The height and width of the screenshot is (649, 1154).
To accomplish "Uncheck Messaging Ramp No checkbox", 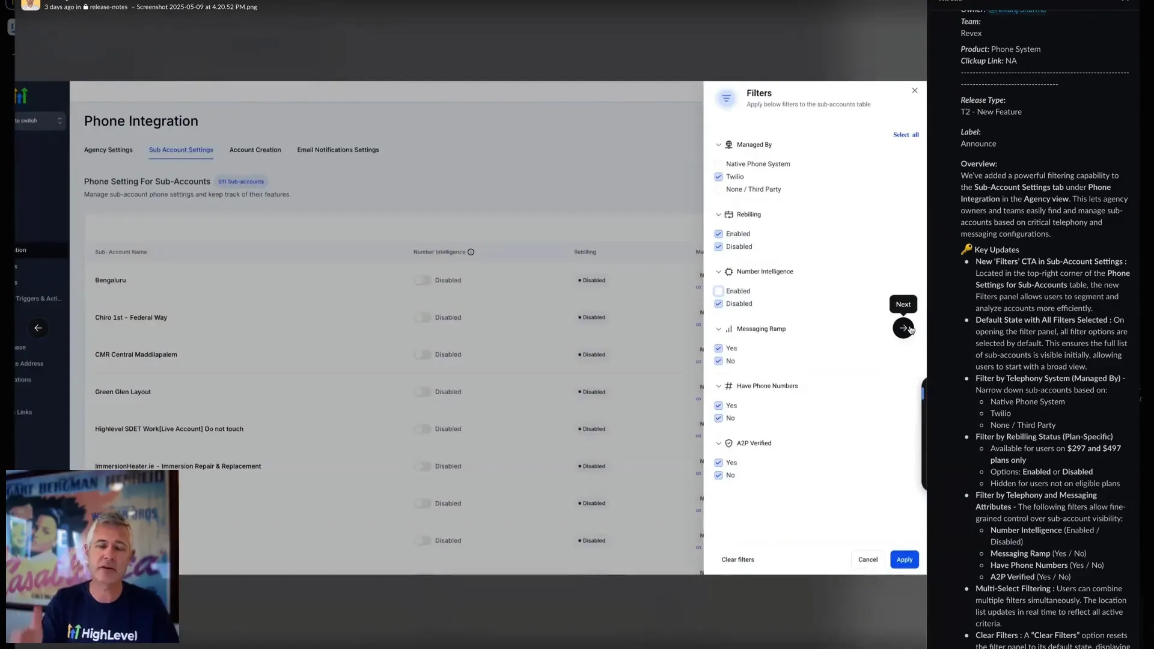I will coord(718,361).
